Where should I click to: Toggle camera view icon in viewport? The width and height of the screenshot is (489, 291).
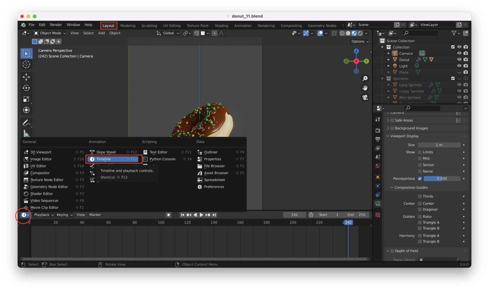coord(365,98)
